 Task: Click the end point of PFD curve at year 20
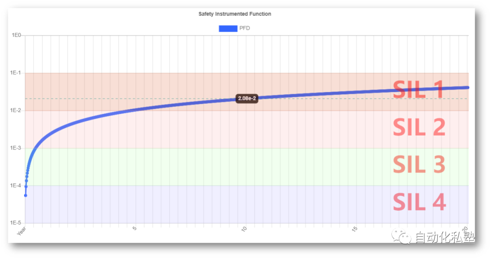pyautogui.click(x=468, y=87)
